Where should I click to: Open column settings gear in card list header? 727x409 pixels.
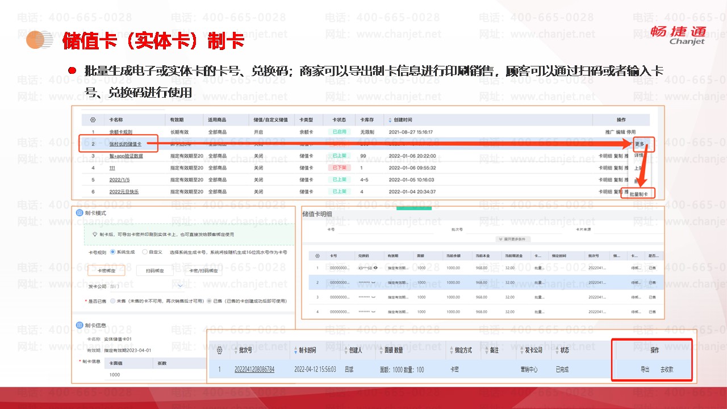coord(93,120)
